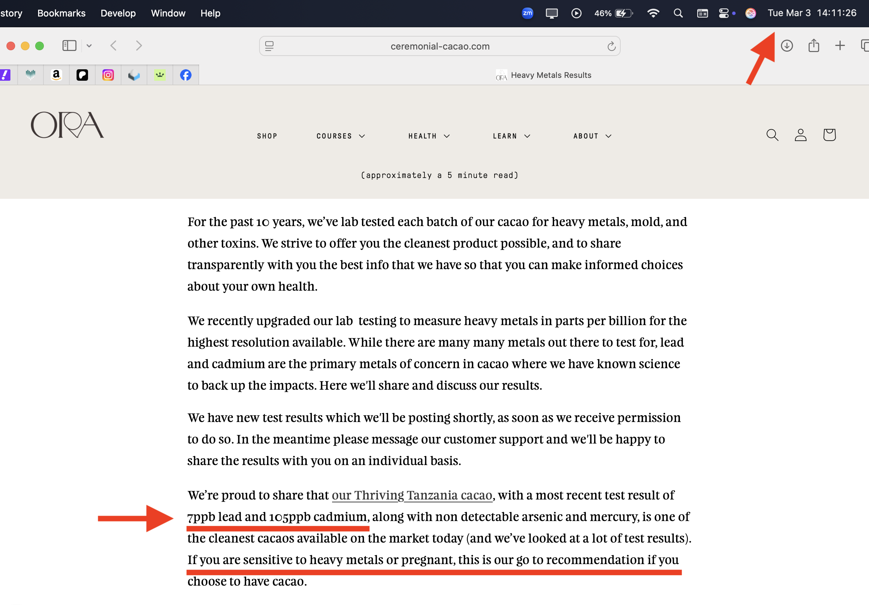Open a new tab with plus icon
This screenshot has width=869, height=605.
point(840,46)
